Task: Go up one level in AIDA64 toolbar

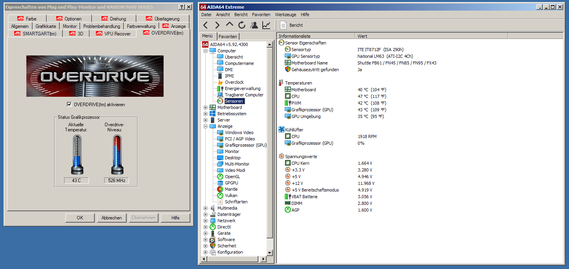Action: (230, 25)
